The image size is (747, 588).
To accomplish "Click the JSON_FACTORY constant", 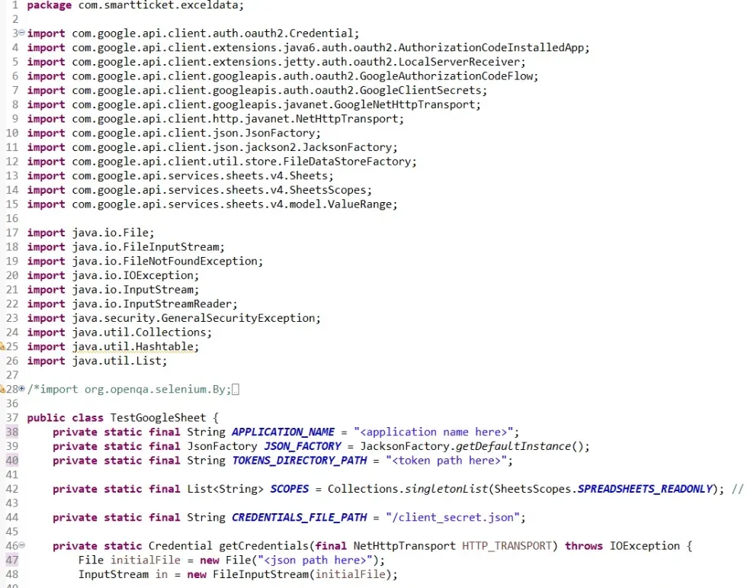I will tap(303, 446).
